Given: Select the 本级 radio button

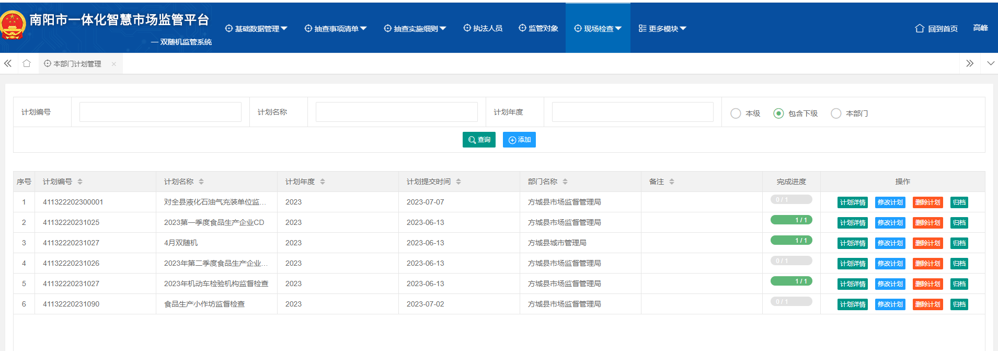Looking at the screenshot, I should pos(736,114).
